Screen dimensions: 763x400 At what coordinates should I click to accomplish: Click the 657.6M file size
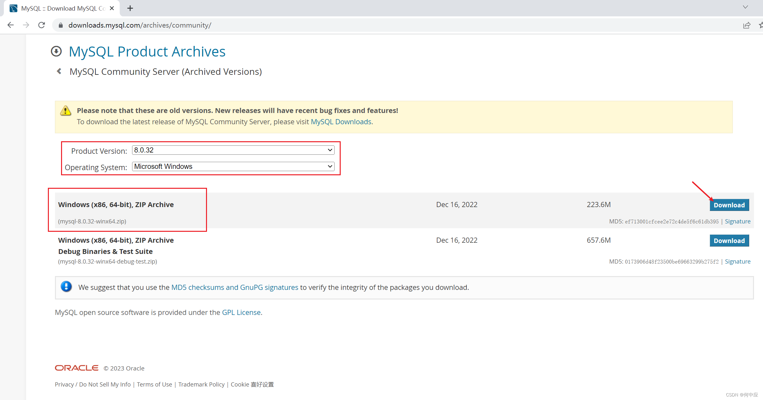click(x=599, y=240)
